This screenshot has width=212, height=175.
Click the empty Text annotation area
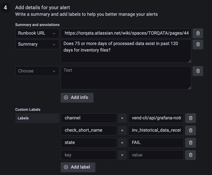(126, 78)
